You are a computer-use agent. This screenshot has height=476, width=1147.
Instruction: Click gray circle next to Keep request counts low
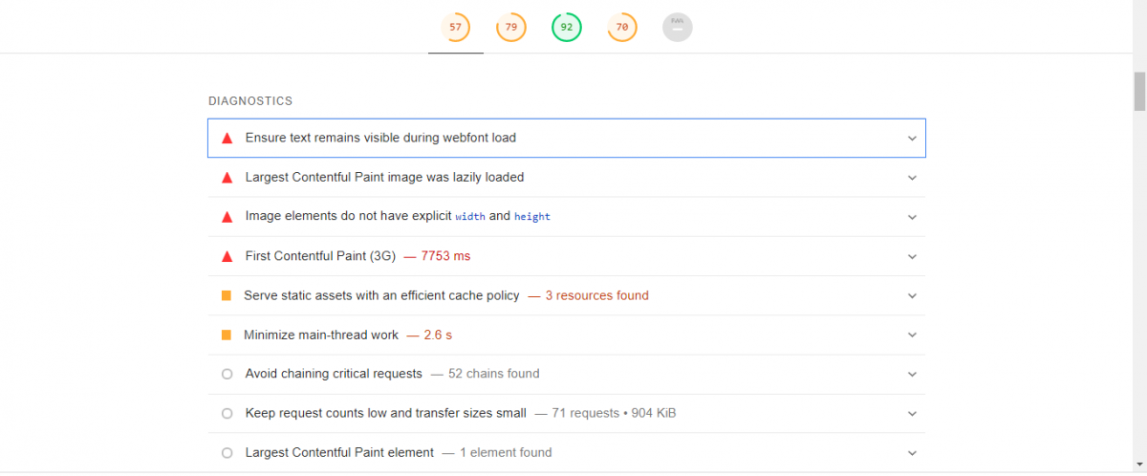click(227, 414)
